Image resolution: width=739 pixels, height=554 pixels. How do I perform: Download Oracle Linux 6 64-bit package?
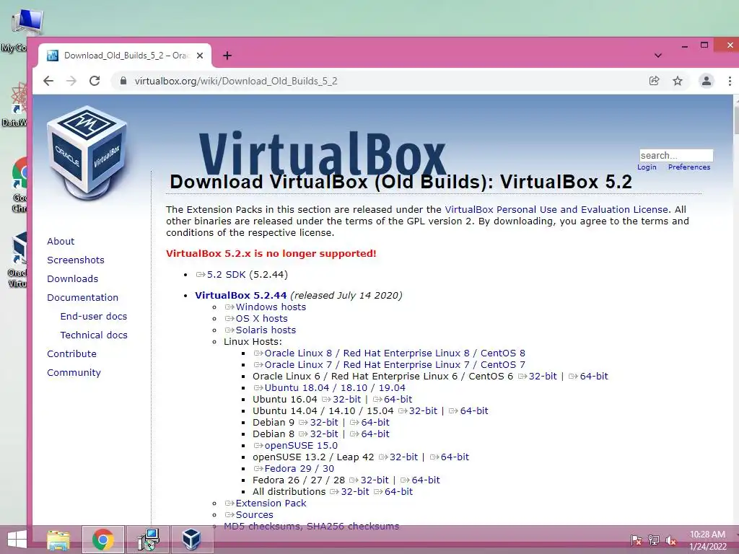[x=588, y=377]
